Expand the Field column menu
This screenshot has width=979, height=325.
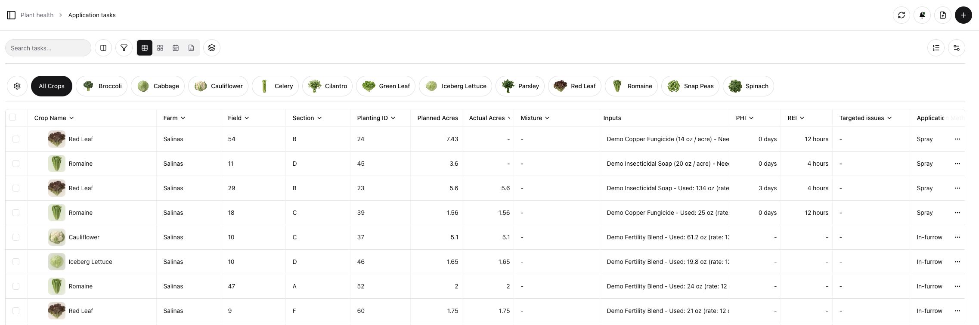pos(247,118)
